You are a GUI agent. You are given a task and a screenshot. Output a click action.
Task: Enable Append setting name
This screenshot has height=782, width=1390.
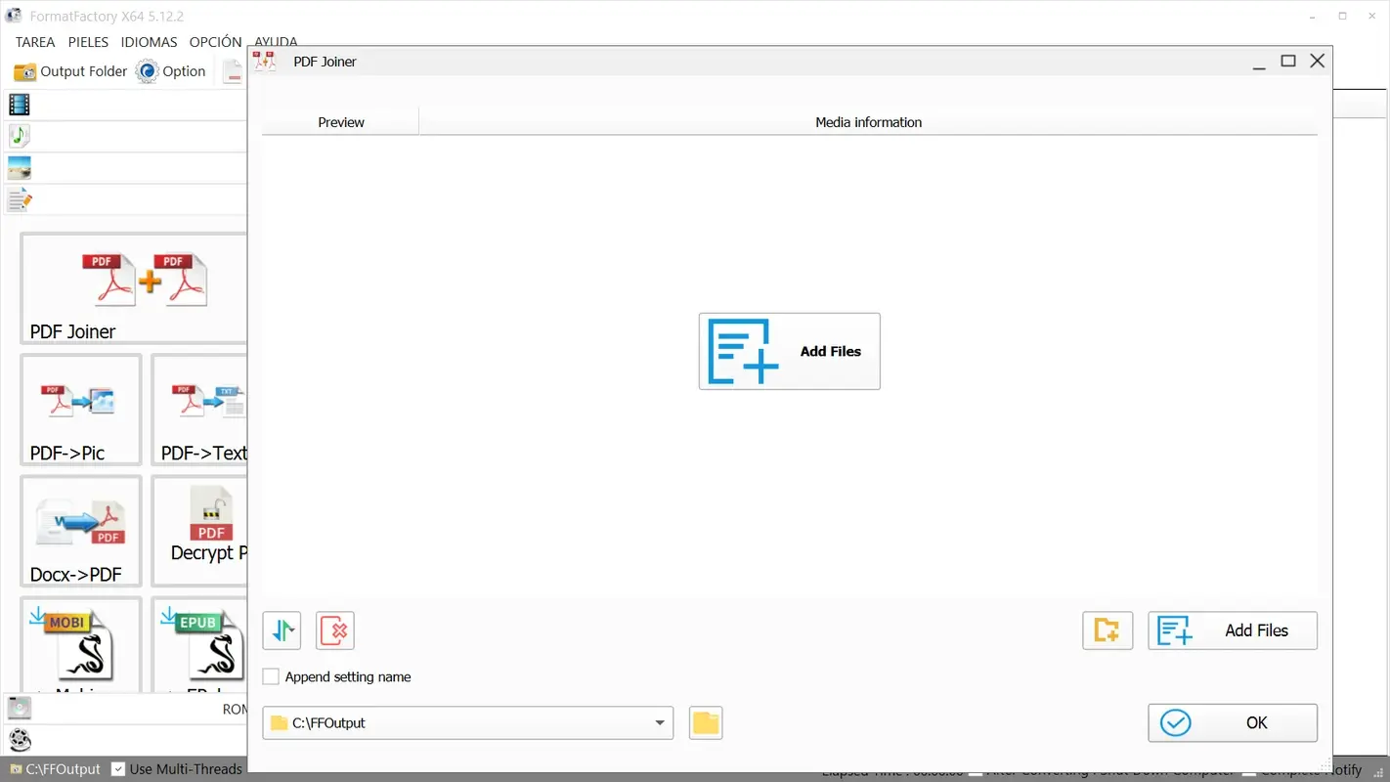pos(271,675)
